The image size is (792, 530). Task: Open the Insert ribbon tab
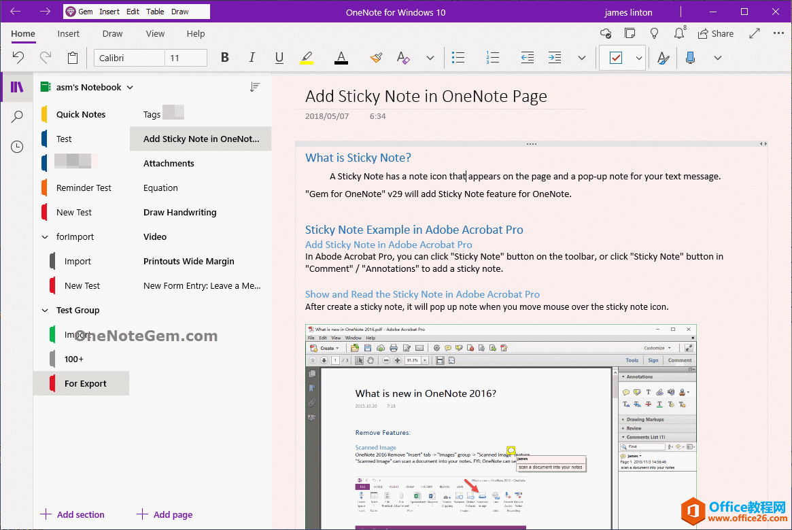(68, 34)
